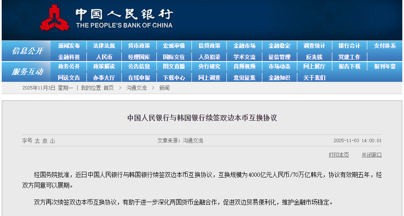
Task: Open the 货币政策 menu item
Action: (139, 46)
